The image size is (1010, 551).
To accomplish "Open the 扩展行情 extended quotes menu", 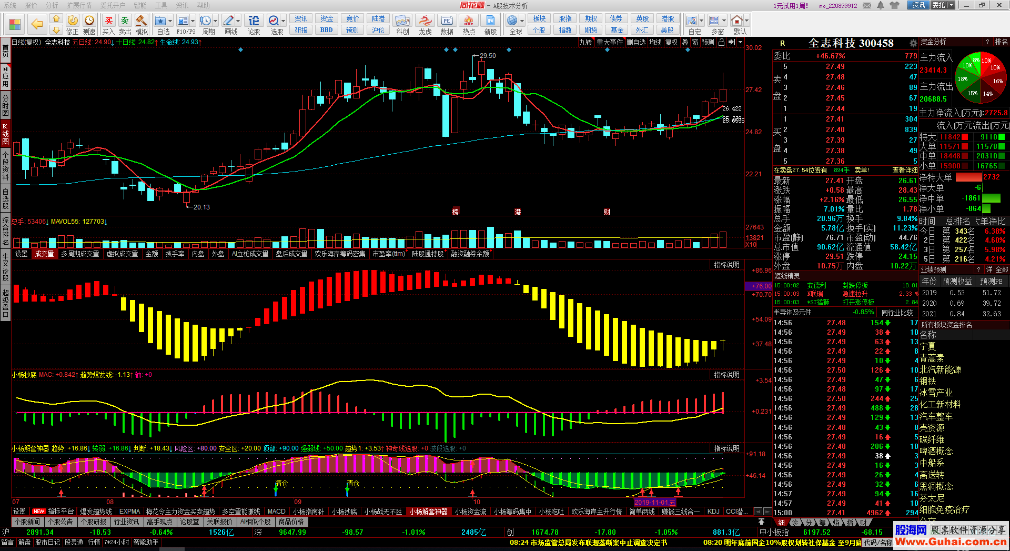I will pyautogui.click(x=79, y=5).
